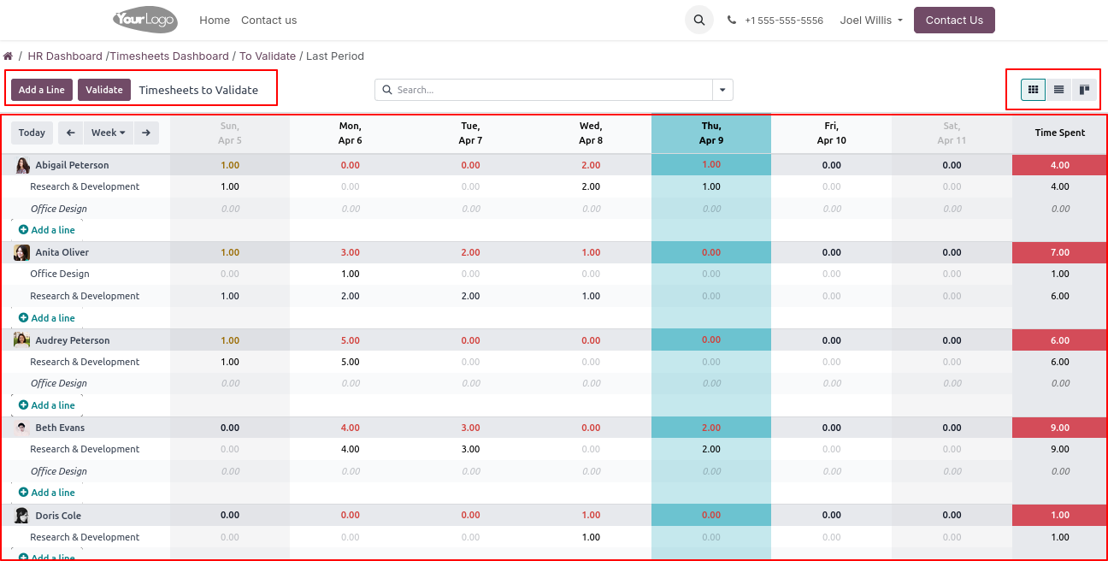Go to previous week arrow
The image size is (1108, 561).
[x=70, y=133]
